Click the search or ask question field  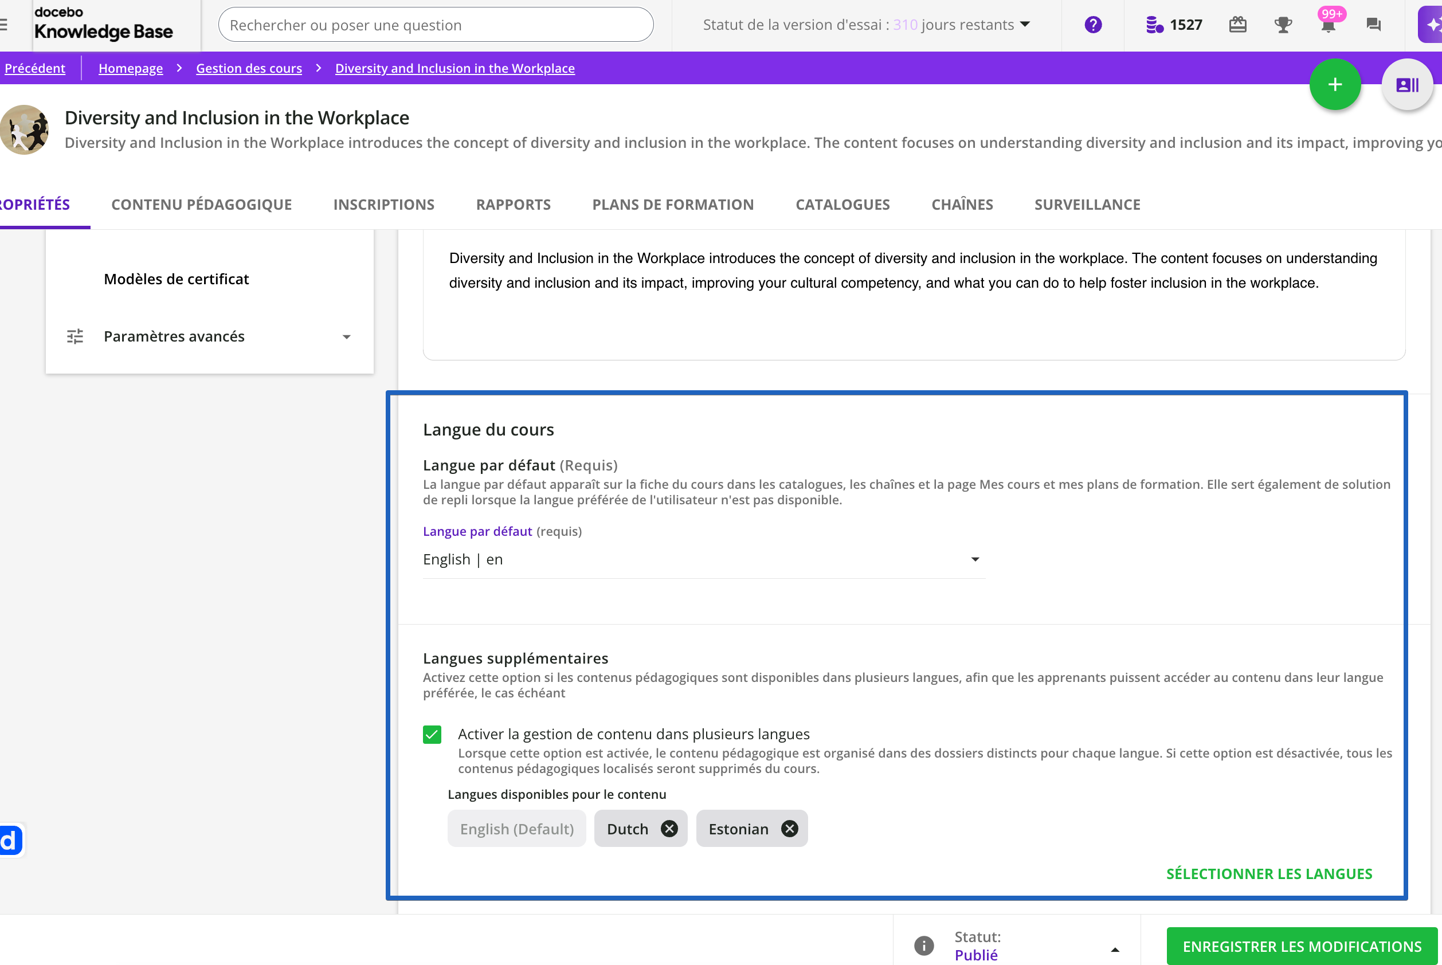point(435,25)
